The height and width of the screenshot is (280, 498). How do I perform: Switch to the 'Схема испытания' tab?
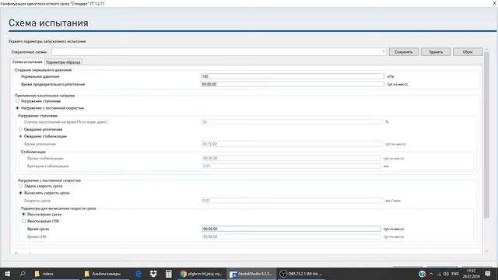tap(27, 62)
